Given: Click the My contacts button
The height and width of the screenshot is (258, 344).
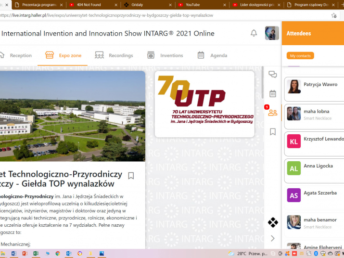Looking at the screenshot, I should (x=300, y=56).
